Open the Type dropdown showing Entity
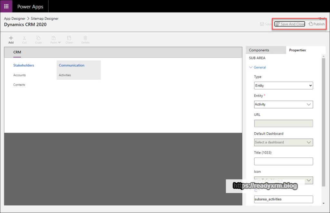This screenshot has width=330, height=213. [283, 86]
